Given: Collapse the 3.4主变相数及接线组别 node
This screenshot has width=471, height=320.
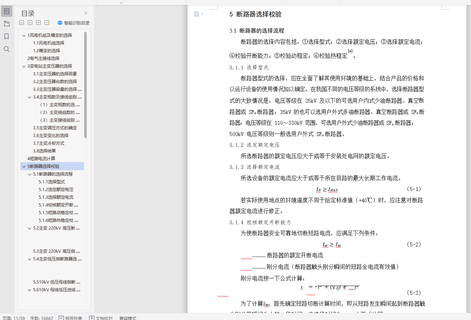Looking at the screenshot, I should (29, 97).
